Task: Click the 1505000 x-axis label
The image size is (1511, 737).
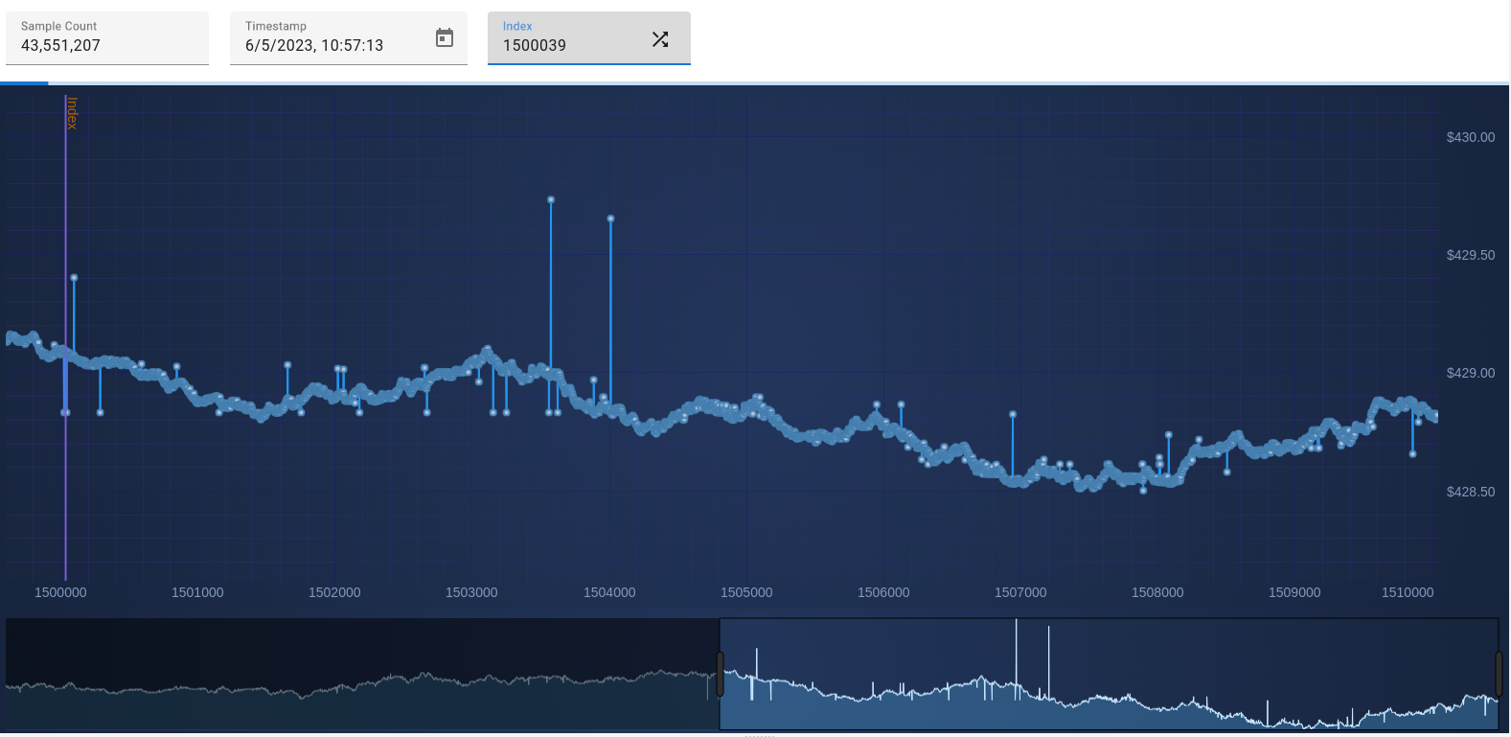Action: pyautogui.click(x=746, y=592)
